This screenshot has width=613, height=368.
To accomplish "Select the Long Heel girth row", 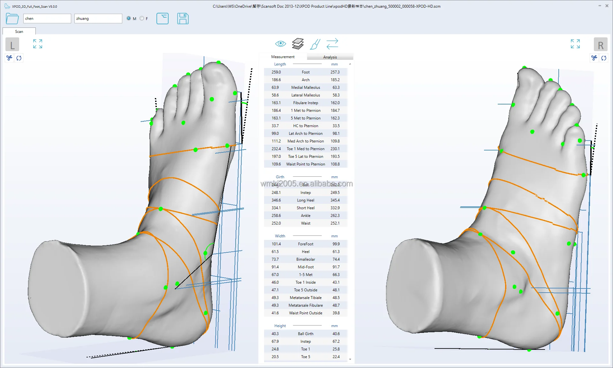I will coord(306,200).
